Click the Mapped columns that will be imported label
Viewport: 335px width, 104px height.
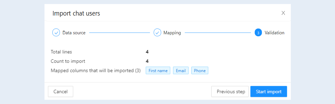96,71
